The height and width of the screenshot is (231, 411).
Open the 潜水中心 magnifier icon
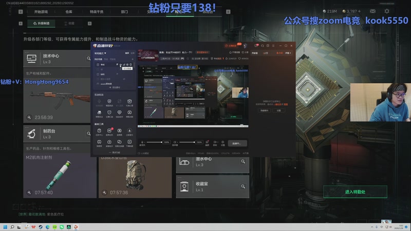(x=242, y=162)
